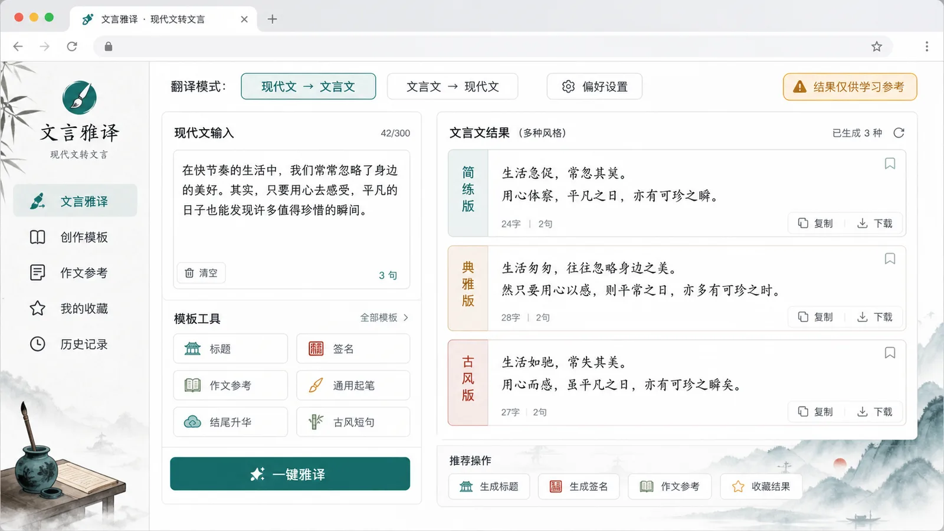Bookmark the 典雅版 translation result
Viewport: 944px width, 531px height.
click(890, 258)
